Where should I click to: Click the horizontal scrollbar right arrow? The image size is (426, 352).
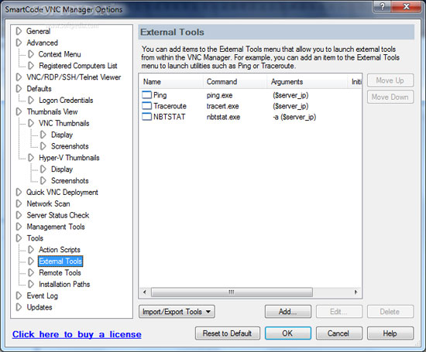point(356,292)
